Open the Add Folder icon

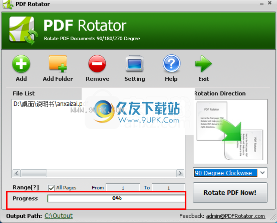58,64
